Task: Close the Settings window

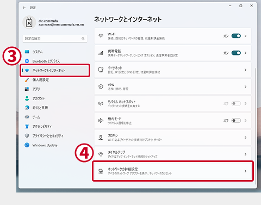Action: point(251,6)
